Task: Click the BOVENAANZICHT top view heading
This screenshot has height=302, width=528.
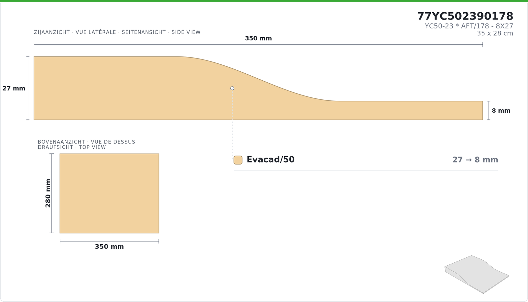Action: 86,145
